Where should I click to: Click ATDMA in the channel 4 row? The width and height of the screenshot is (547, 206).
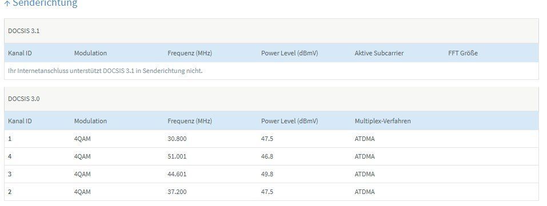coord(365,156)
